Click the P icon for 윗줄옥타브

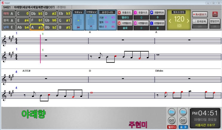point(151,13)
